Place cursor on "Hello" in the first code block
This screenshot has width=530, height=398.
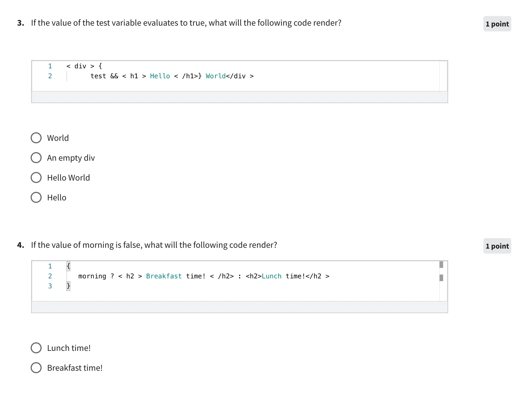click(160, 76)
